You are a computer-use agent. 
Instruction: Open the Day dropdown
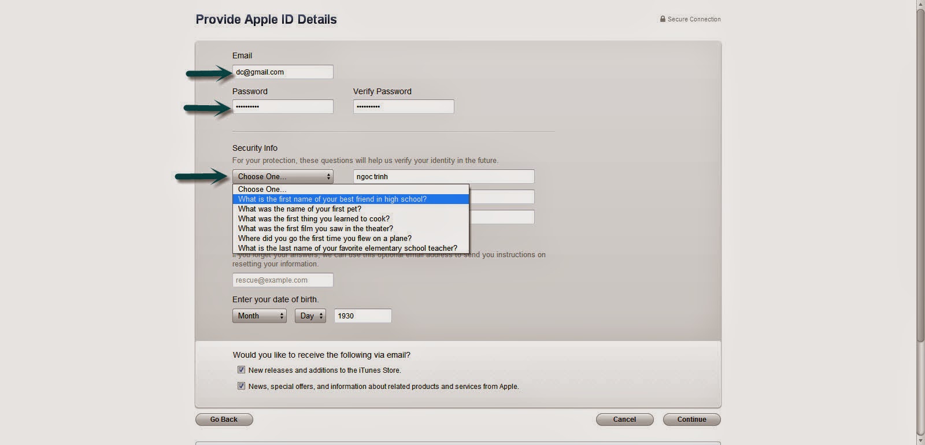pos(310,316)
